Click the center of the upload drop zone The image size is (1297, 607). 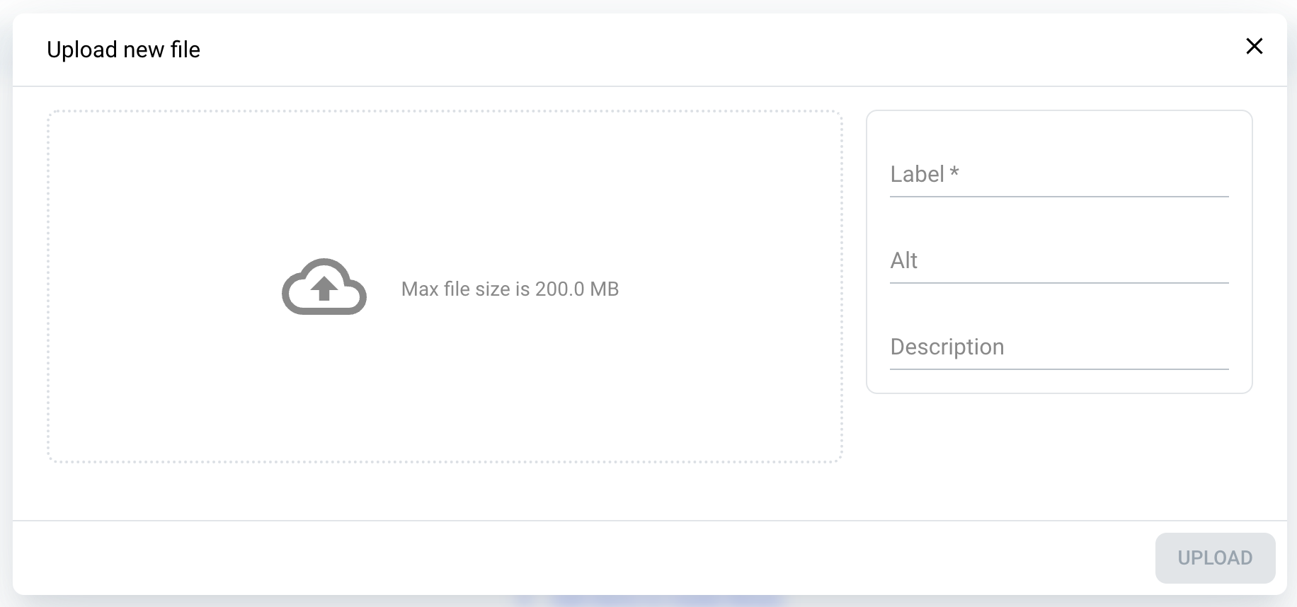click(445, 286)
